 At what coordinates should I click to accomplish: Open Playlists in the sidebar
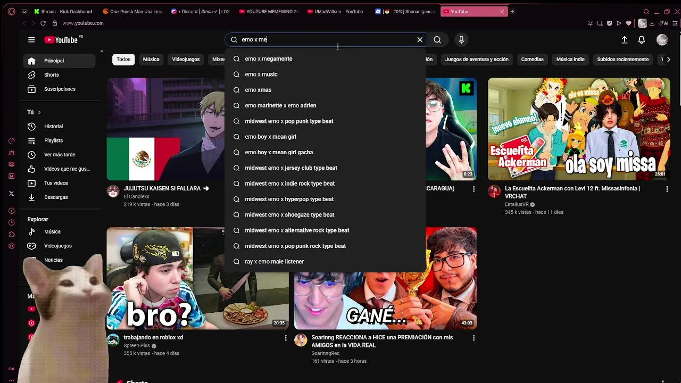pyautogui.click(x=59, y=140)
